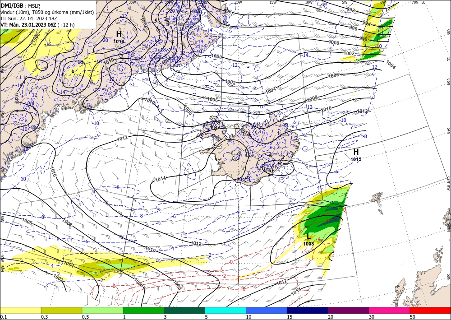Click the legend value '30'
Screen dimensions: 451x320
(372, 317)
